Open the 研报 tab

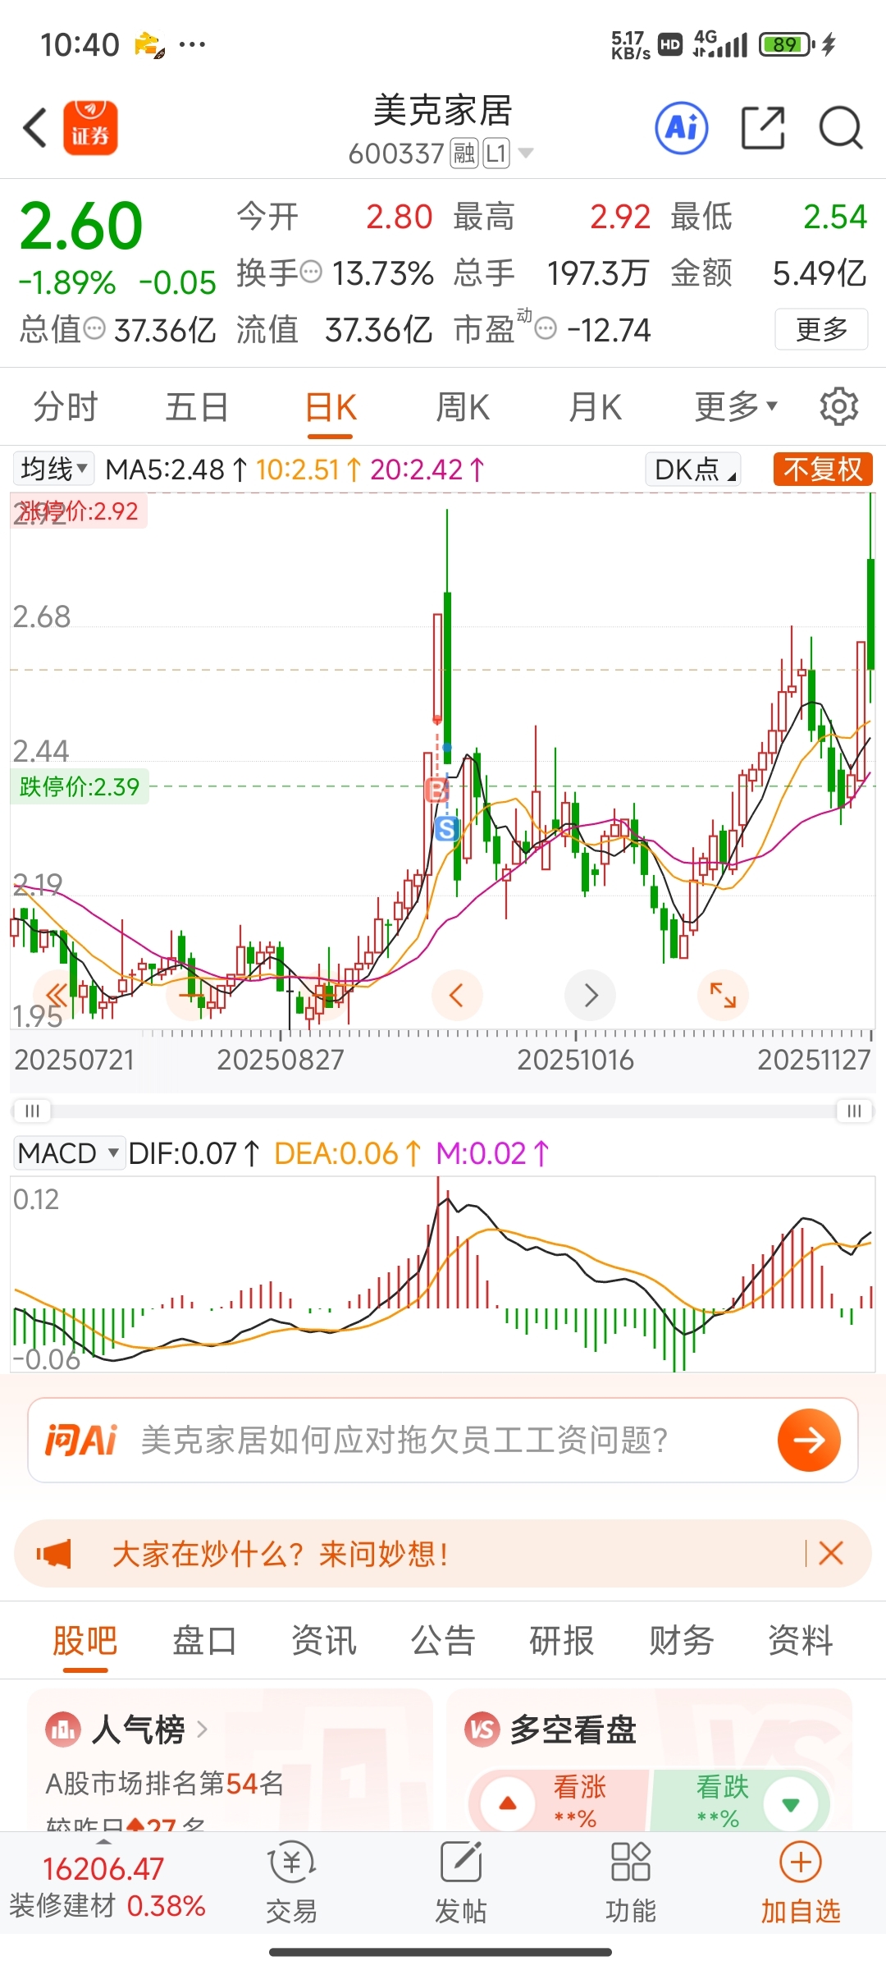pyautogui.click(x=562, y=1640)
